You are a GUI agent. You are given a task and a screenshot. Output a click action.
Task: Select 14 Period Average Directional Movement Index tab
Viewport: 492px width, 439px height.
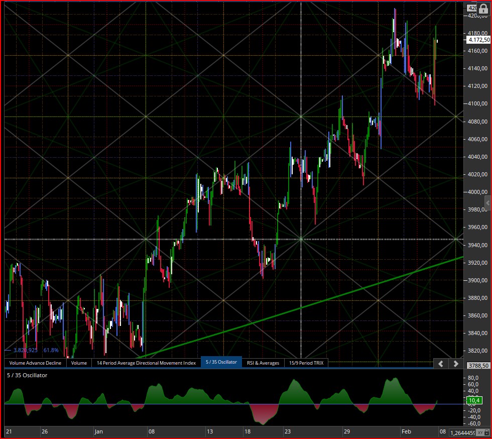point(146,363)
